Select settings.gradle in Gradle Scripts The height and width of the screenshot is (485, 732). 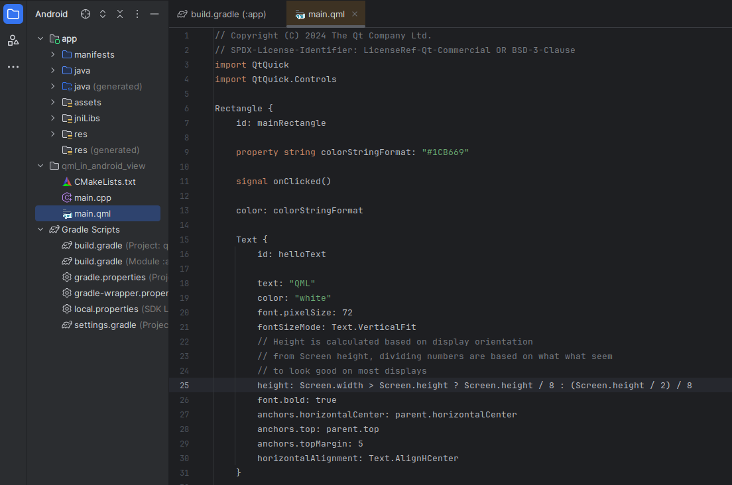[x=105, y=325]
